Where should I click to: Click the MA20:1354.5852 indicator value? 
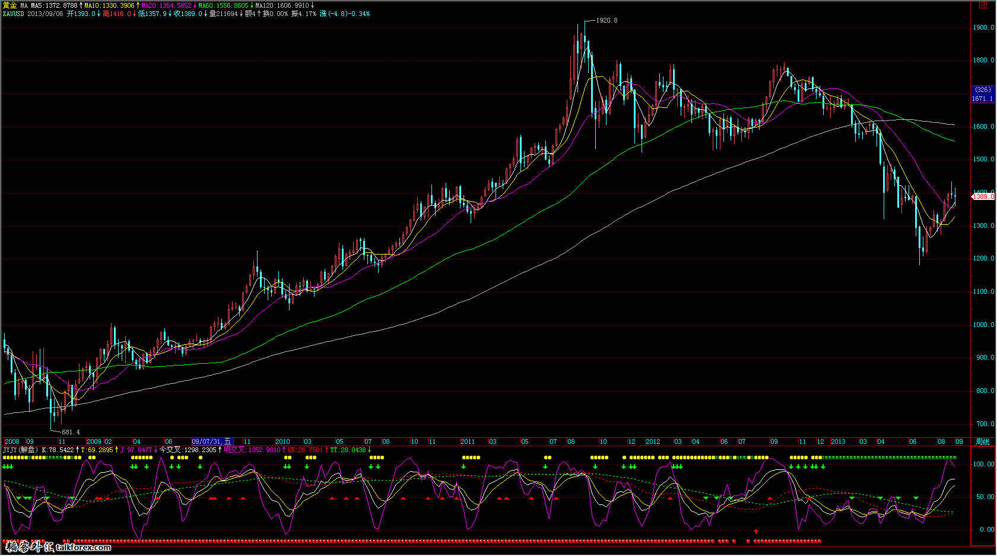(166, 5)
